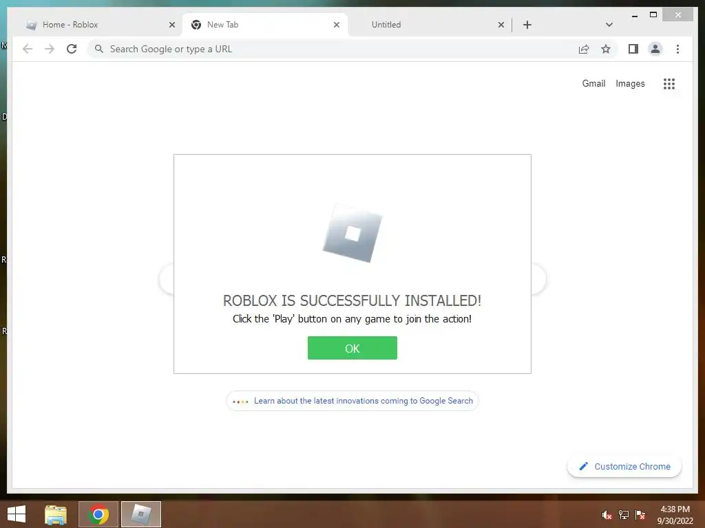
Task: Open the Action Center flag icon
Action: [640, 515]
